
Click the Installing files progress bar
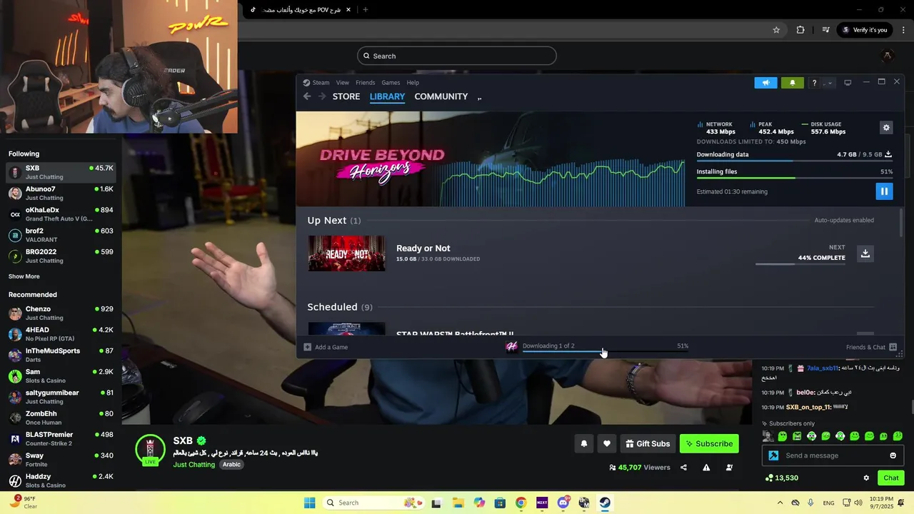tap(794, 178)
